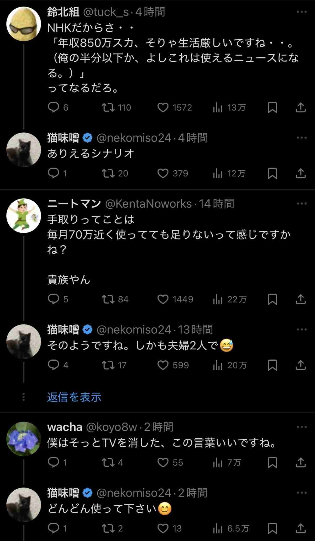
Task: Open 鈴北組's sunglasses avatar profile
Action: click(x=24, y=24)
